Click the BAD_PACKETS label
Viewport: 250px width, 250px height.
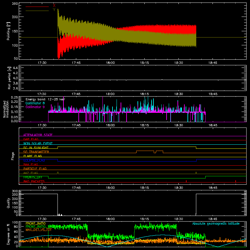[x=34, y=181]
